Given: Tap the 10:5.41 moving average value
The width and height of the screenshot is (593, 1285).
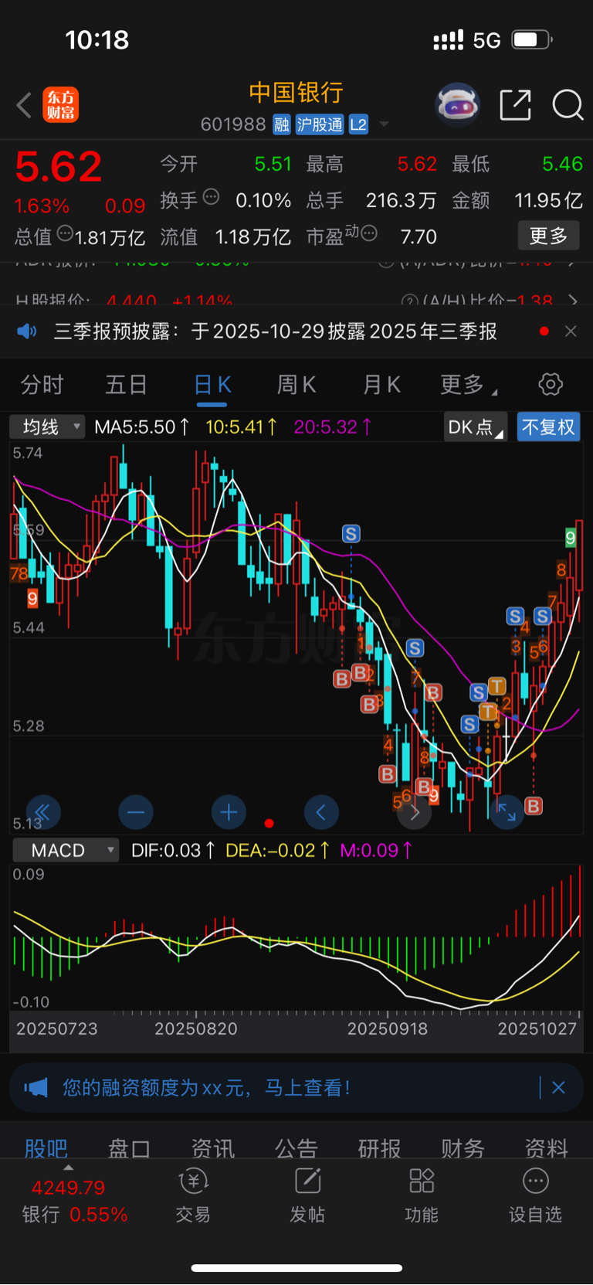Looking at the screenshot, I should pyautogui.click(x=241, y=427).
